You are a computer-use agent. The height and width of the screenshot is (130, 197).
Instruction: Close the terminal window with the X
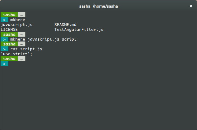point(191,6)
